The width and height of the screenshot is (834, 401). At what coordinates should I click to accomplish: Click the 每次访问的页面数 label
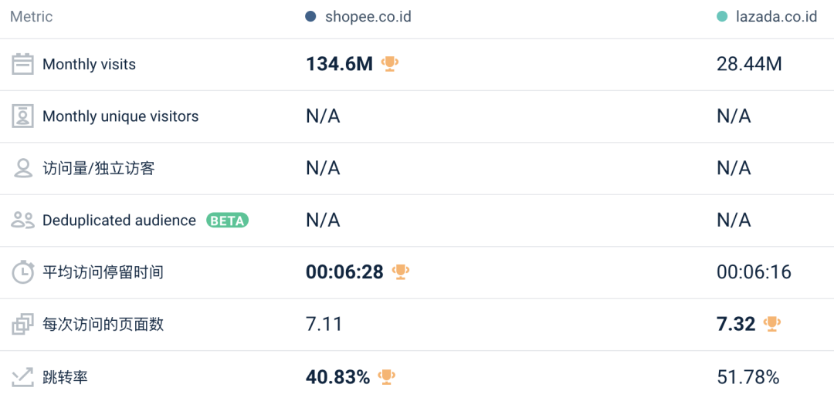click(103, 325)
